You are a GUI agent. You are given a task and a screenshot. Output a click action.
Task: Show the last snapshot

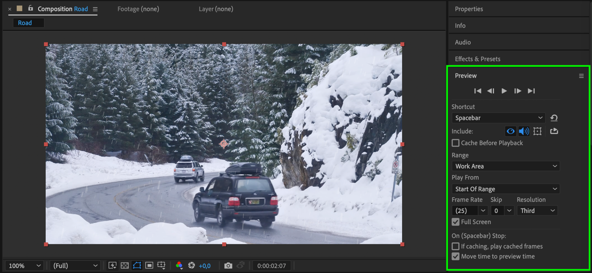[240, 265]
